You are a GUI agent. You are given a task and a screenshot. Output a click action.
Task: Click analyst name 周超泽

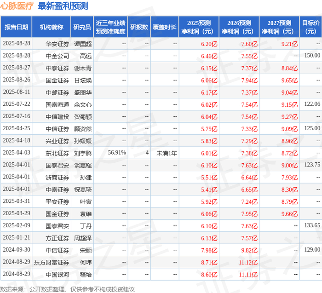(x=83, y=238)
